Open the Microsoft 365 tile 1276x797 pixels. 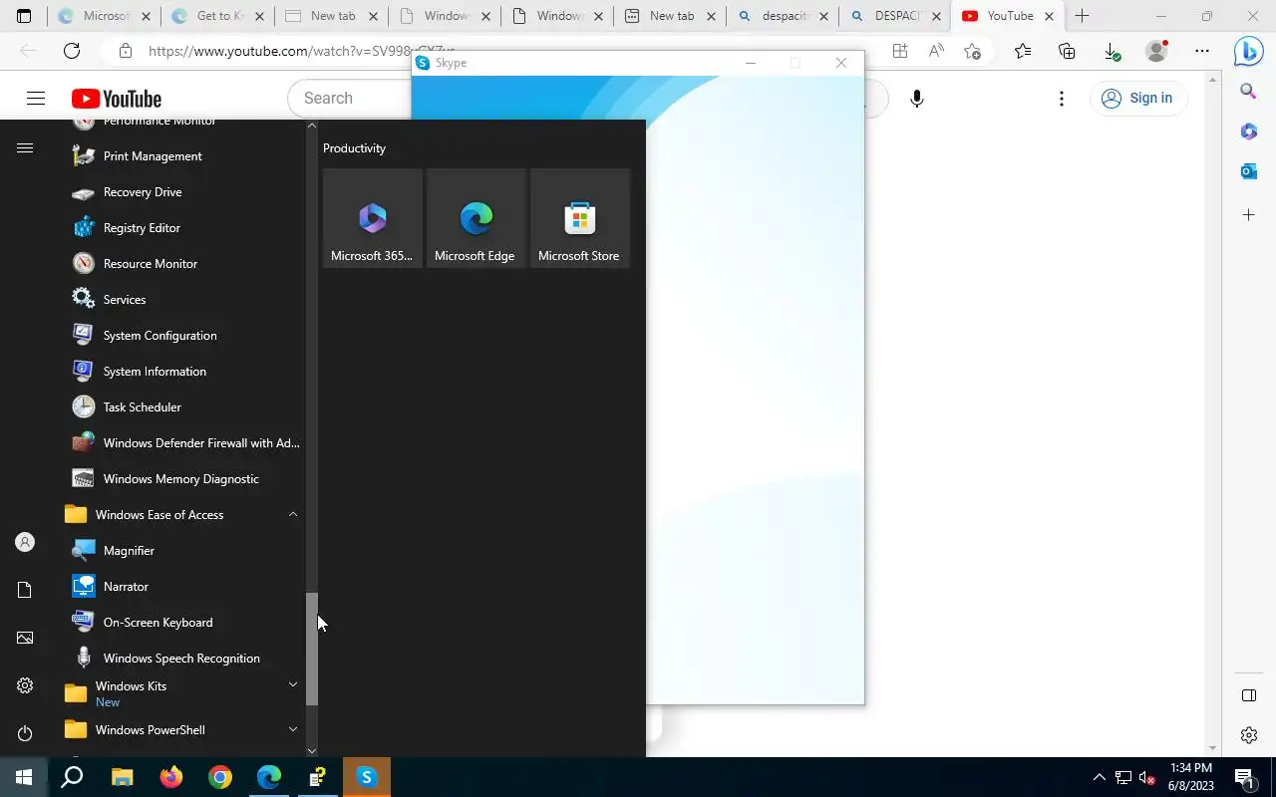coord(373,218)
